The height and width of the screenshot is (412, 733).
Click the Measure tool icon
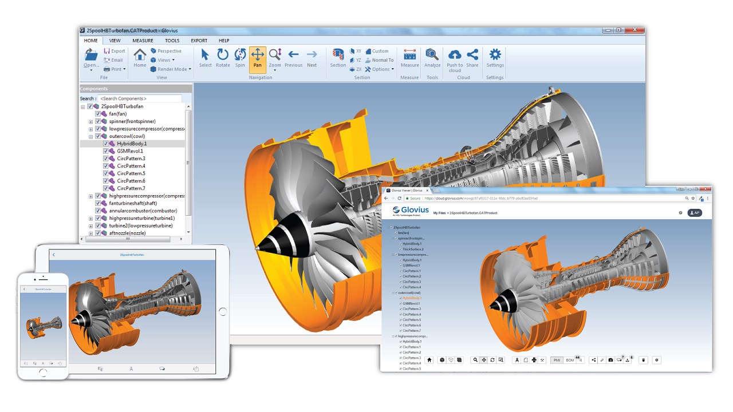[x=409, y=54]
